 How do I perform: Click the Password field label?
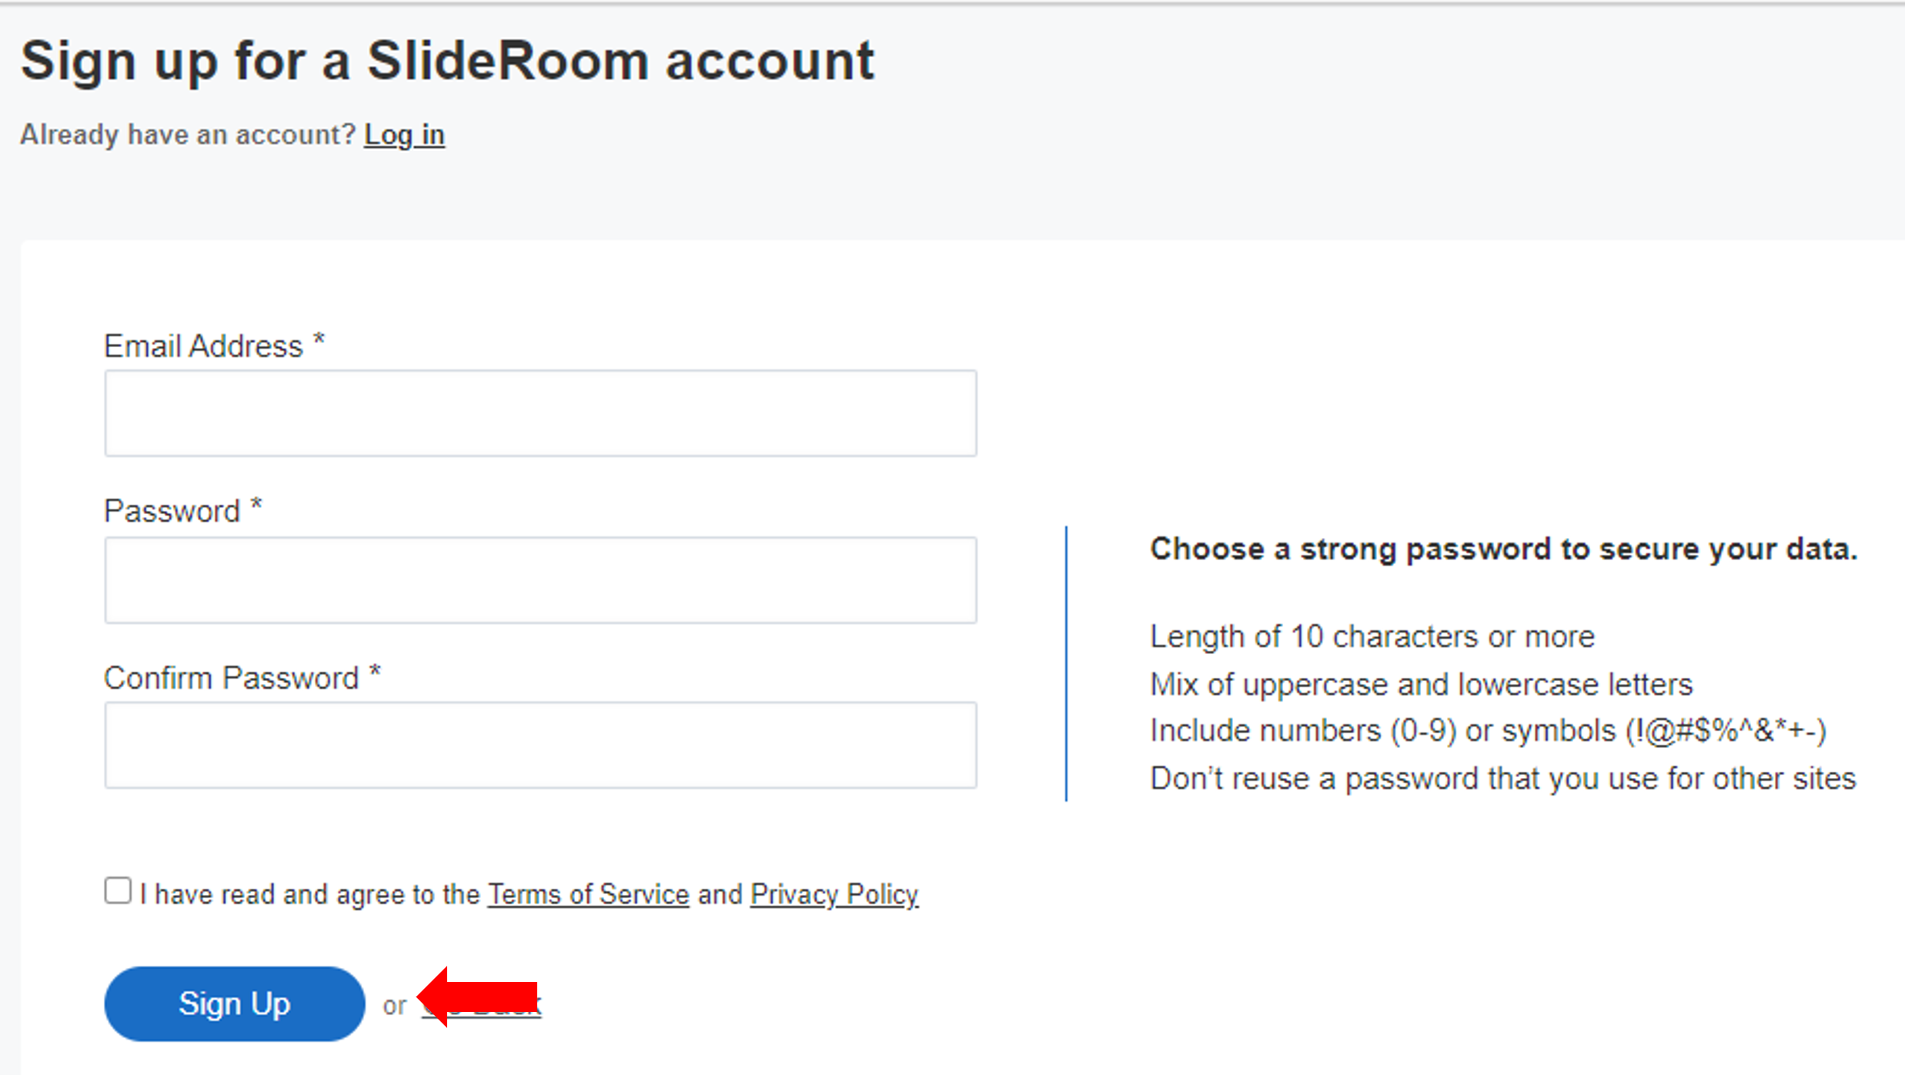(172, 512)
